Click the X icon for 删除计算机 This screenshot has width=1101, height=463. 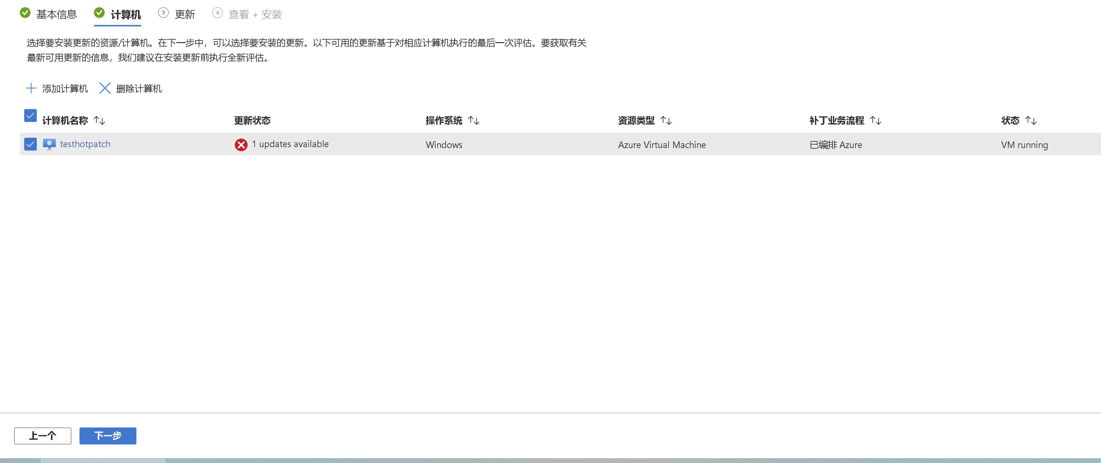(105, 89)
